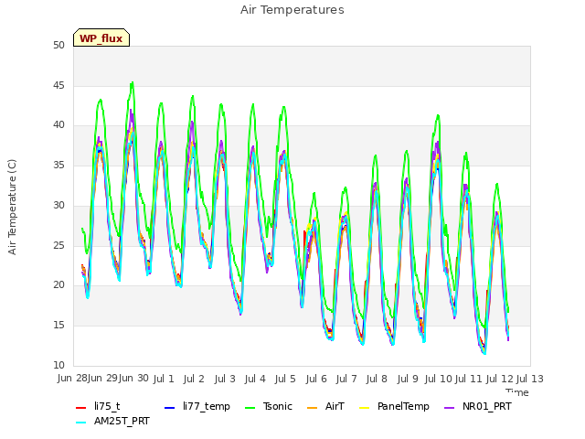The image size is (585, 439).
Task: Click the 50 y-axis tick label
Action: pyautogui.click(x=58, y=45)
